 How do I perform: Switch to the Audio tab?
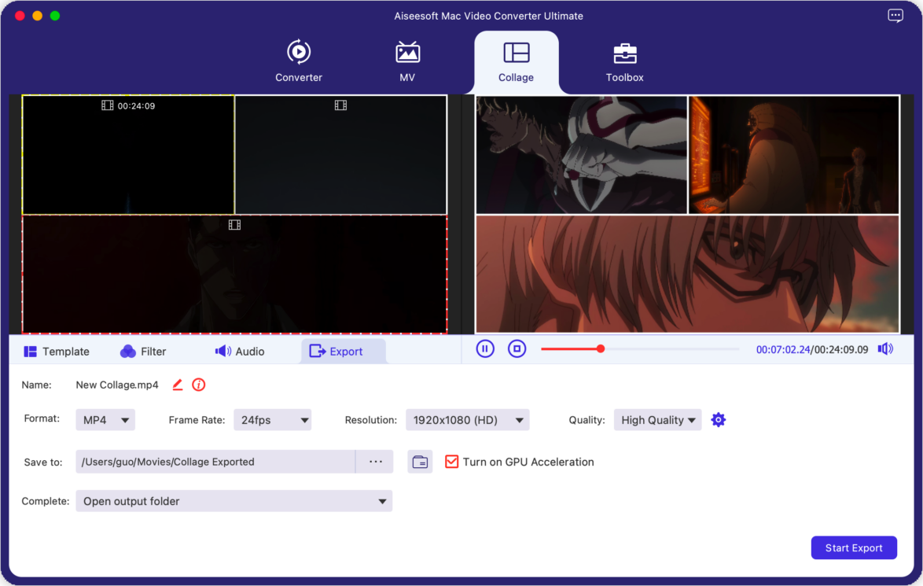point(240,352)
